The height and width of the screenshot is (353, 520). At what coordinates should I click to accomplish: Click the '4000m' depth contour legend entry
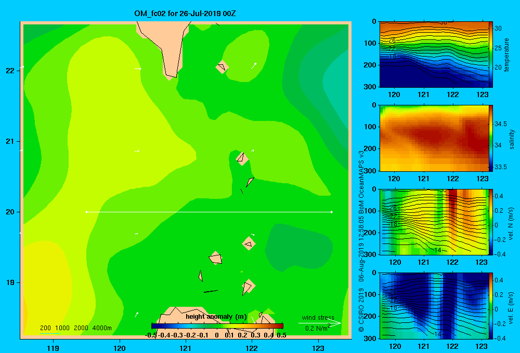coord(102,328)
